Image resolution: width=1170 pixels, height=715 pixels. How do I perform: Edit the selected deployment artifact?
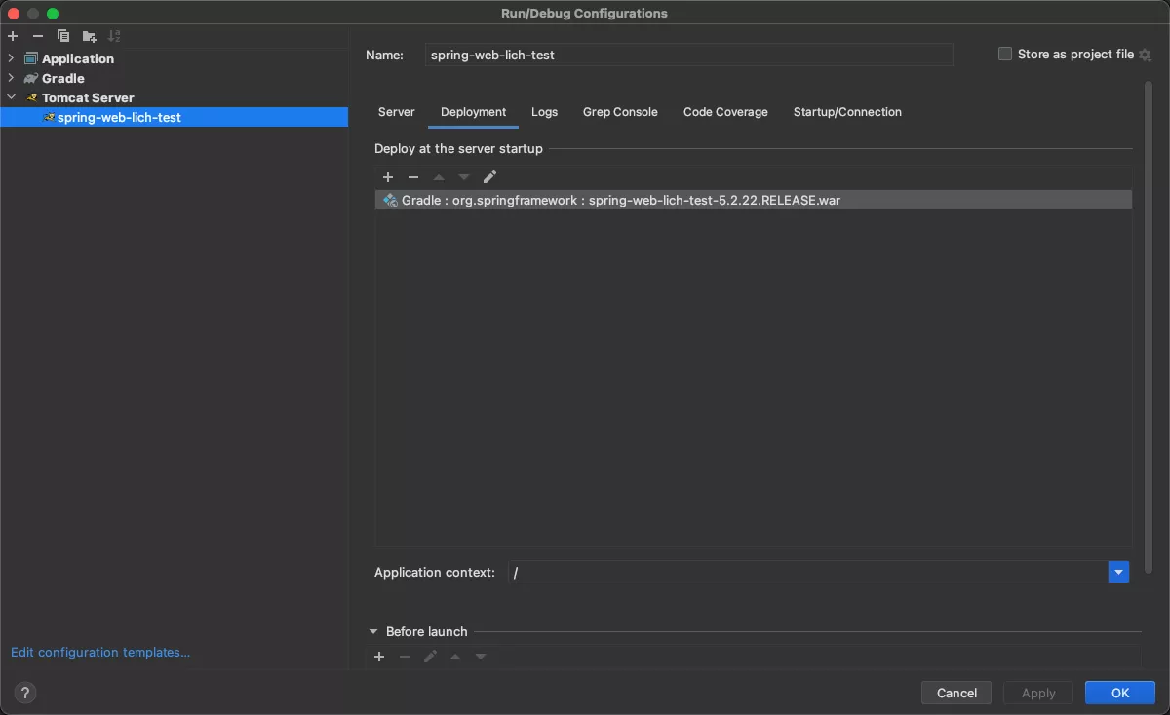(489, 176)
